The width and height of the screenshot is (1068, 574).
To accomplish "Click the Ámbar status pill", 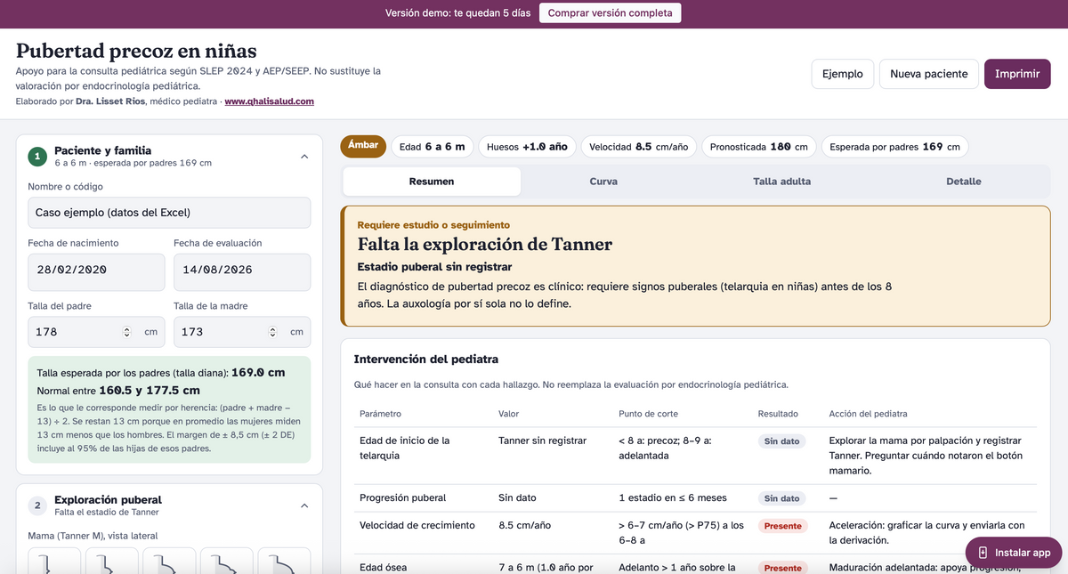I will pos(363,146).
